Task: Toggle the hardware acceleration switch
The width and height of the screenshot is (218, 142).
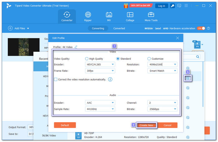Action: pos(201,28)
